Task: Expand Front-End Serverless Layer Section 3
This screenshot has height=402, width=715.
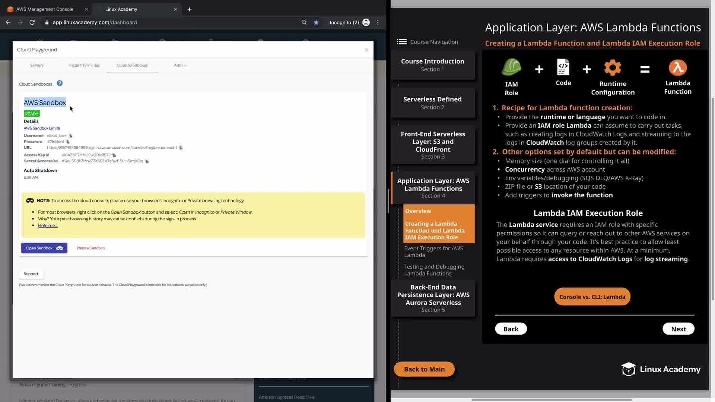Action: click(x=433, y=145)
